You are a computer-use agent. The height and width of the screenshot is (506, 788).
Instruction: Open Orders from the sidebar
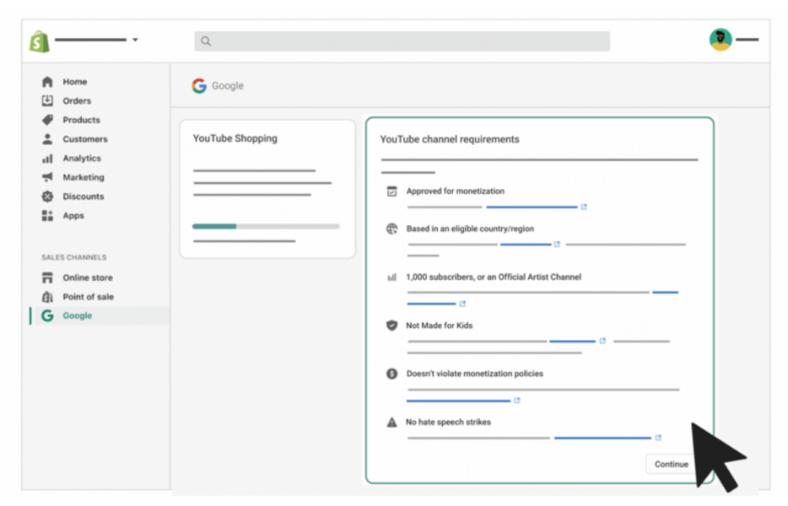(76, 101)
